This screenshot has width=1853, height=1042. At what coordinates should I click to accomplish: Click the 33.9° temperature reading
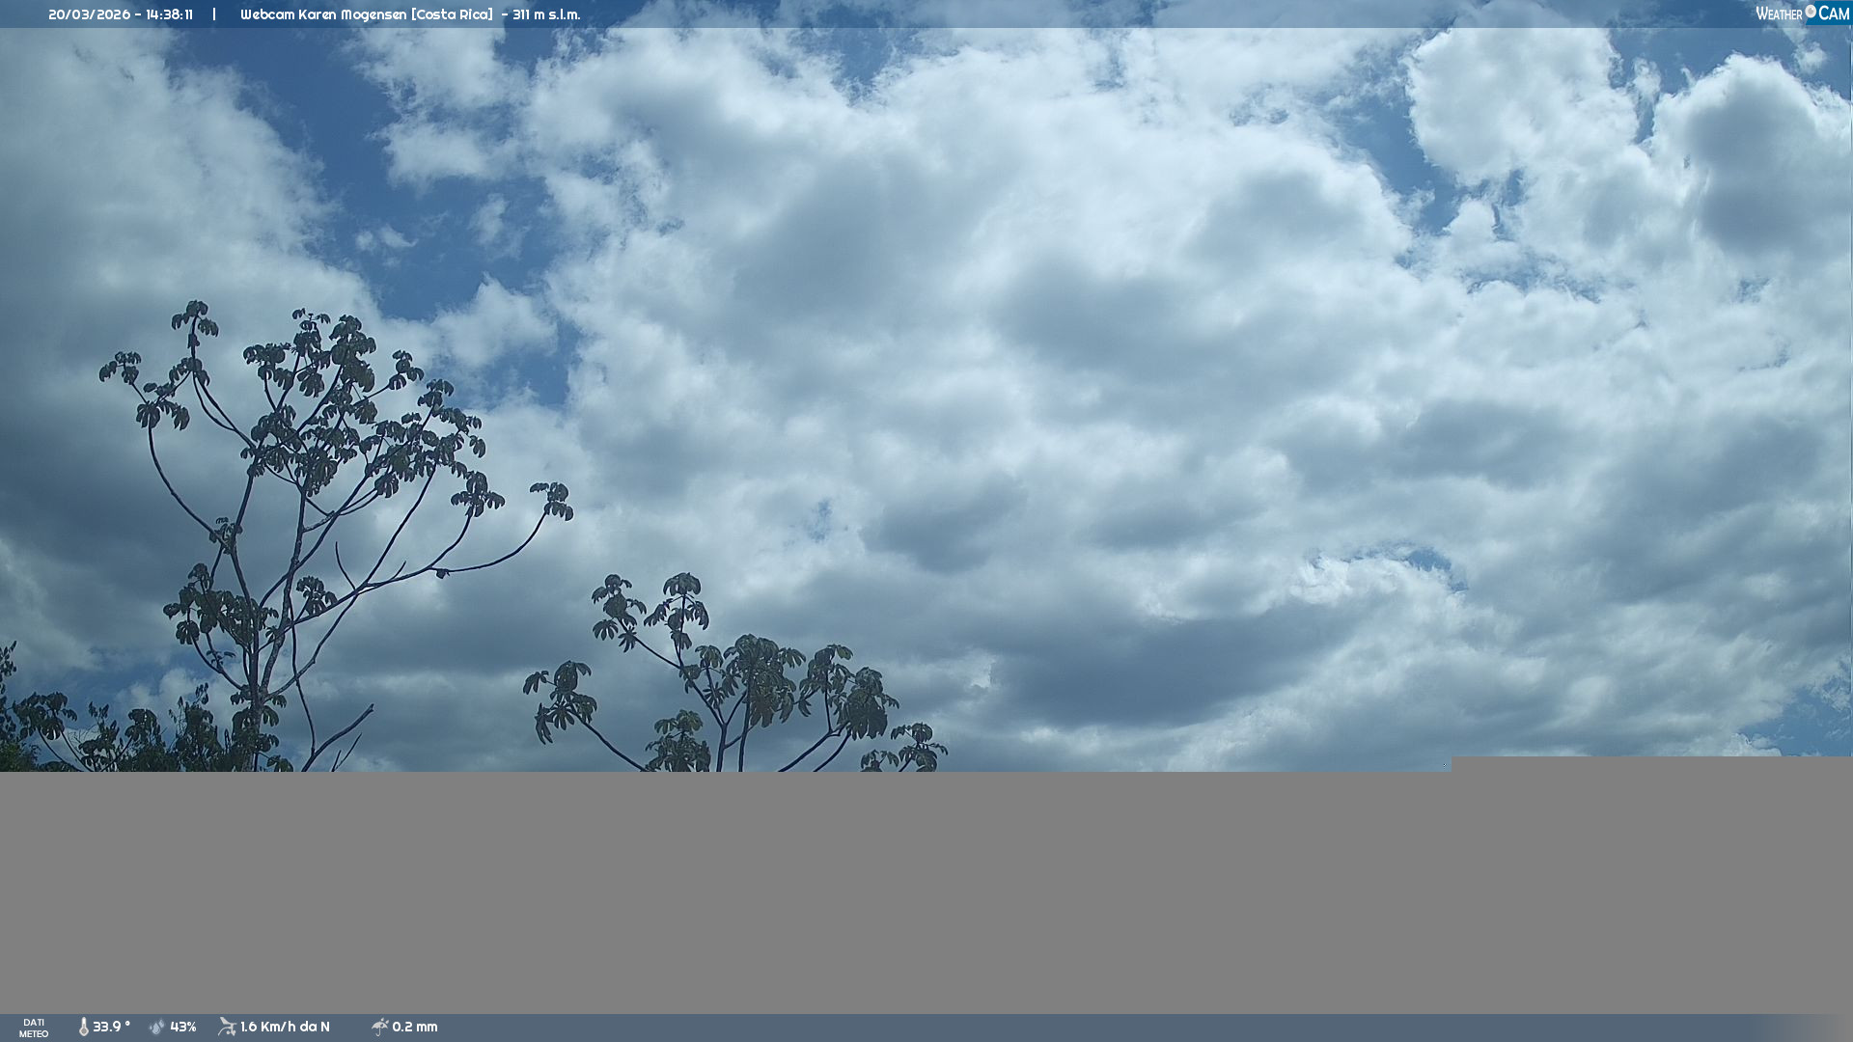pos(111,1028)
